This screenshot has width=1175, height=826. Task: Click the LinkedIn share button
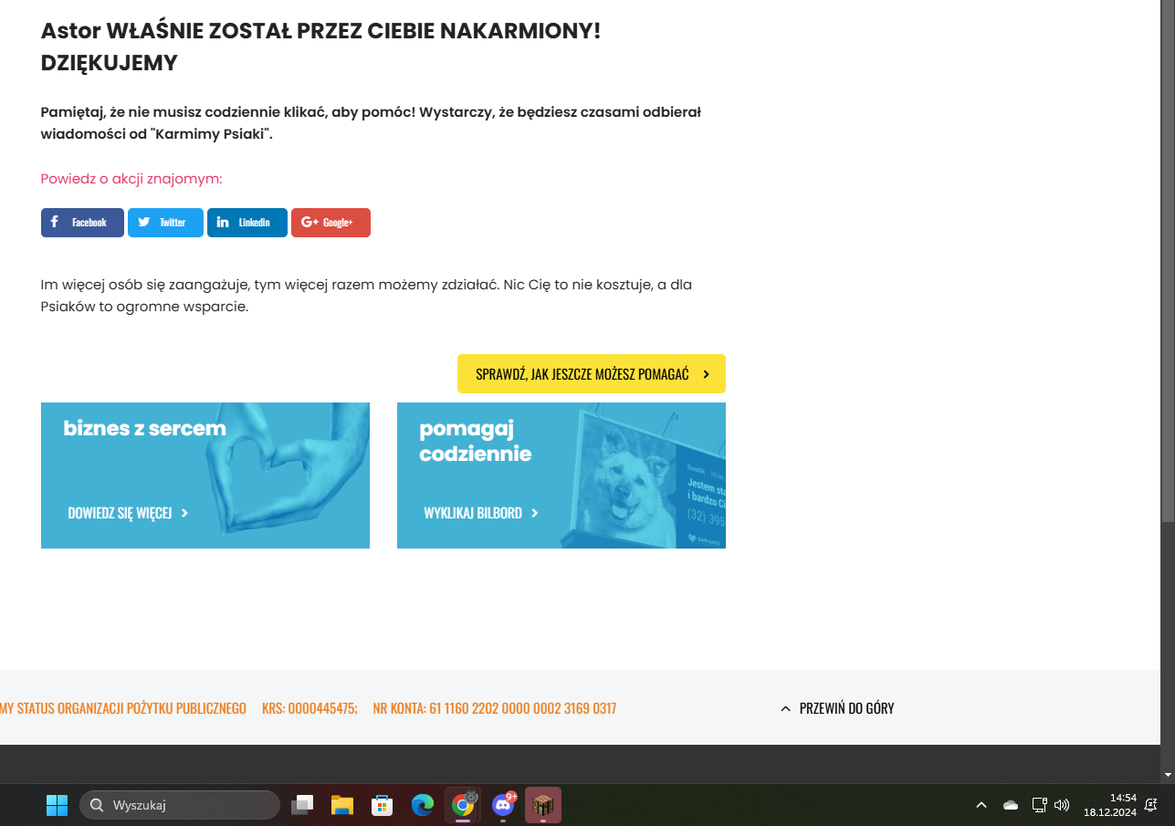coord(247,223)
